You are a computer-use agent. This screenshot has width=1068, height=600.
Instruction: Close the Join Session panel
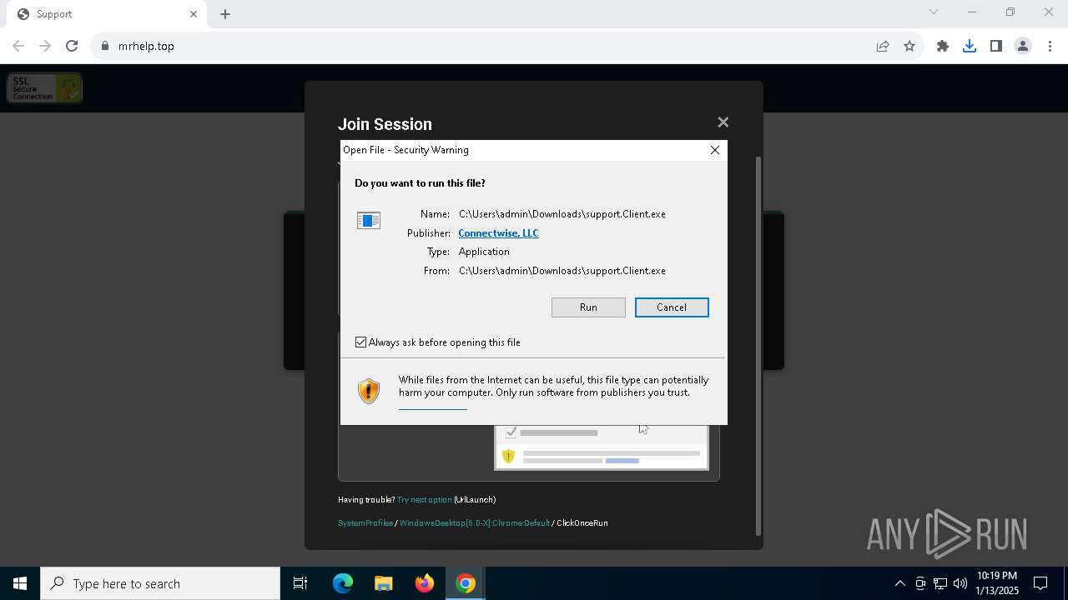click(723, 122)
